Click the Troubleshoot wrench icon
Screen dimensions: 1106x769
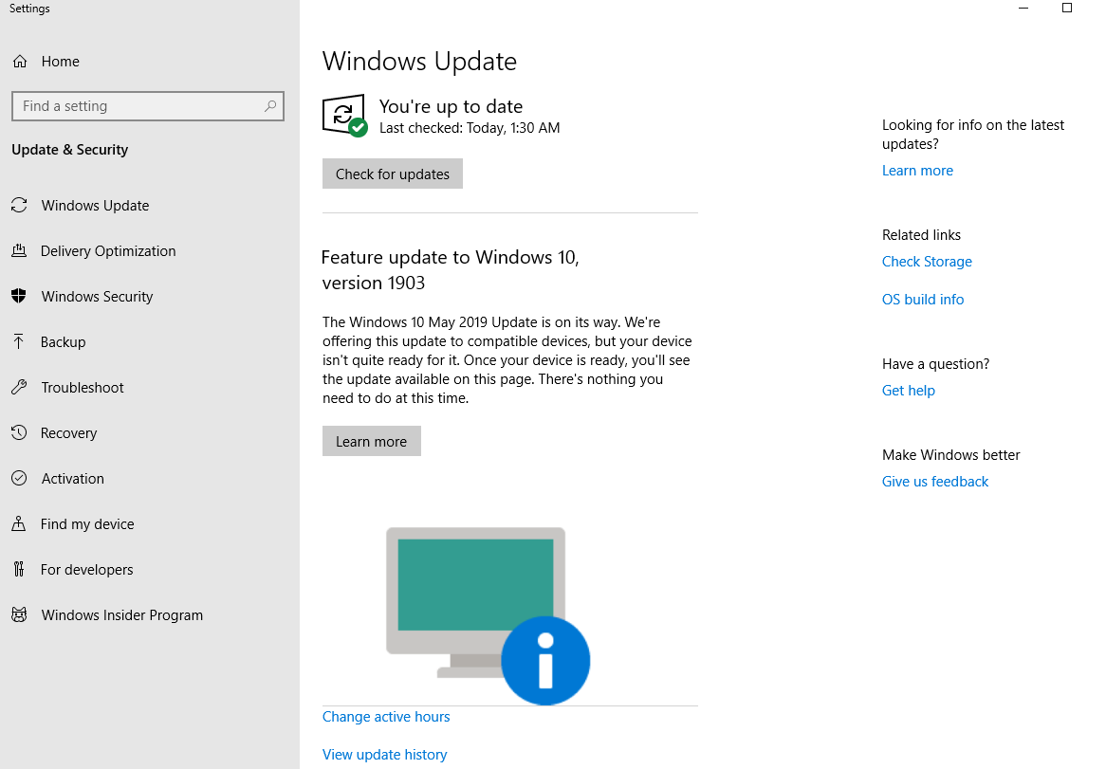pos(19,387)
